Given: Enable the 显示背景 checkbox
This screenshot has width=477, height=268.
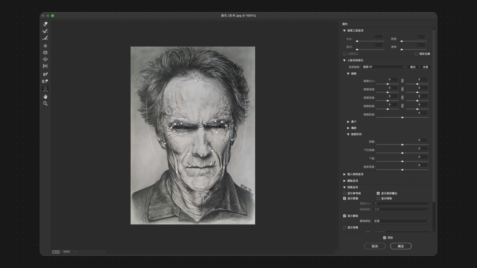Looking at the screenshot, I should tap(345, 227).
